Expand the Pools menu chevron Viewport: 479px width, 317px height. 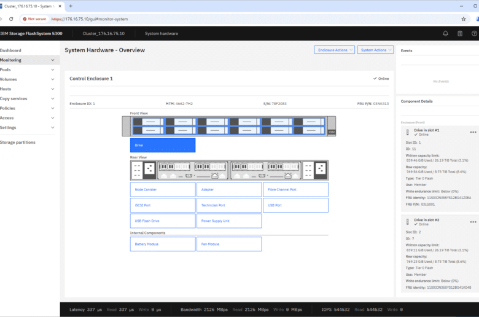pos(53,69)
